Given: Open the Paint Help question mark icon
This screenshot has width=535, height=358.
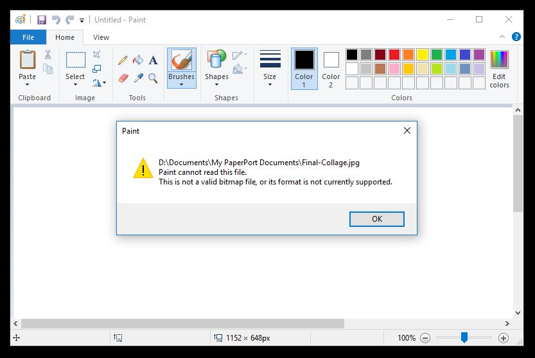Looking at the screenshot, I should coord(516,37).
